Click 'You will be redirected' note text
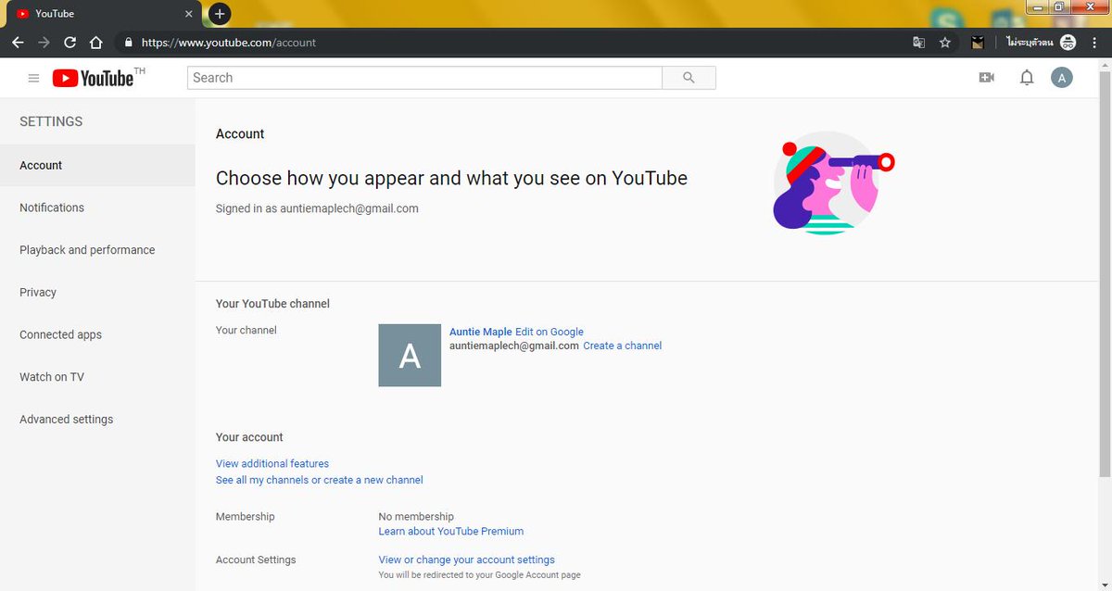Image resolution: width=1112 pixels, height=591 pixels. [x=480, y=575]
